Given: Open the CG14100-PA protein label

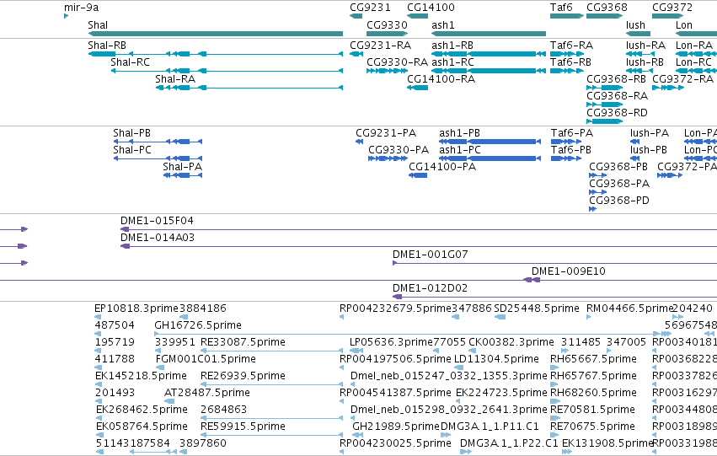Looking at the screenshot, I should coord(442,167).
